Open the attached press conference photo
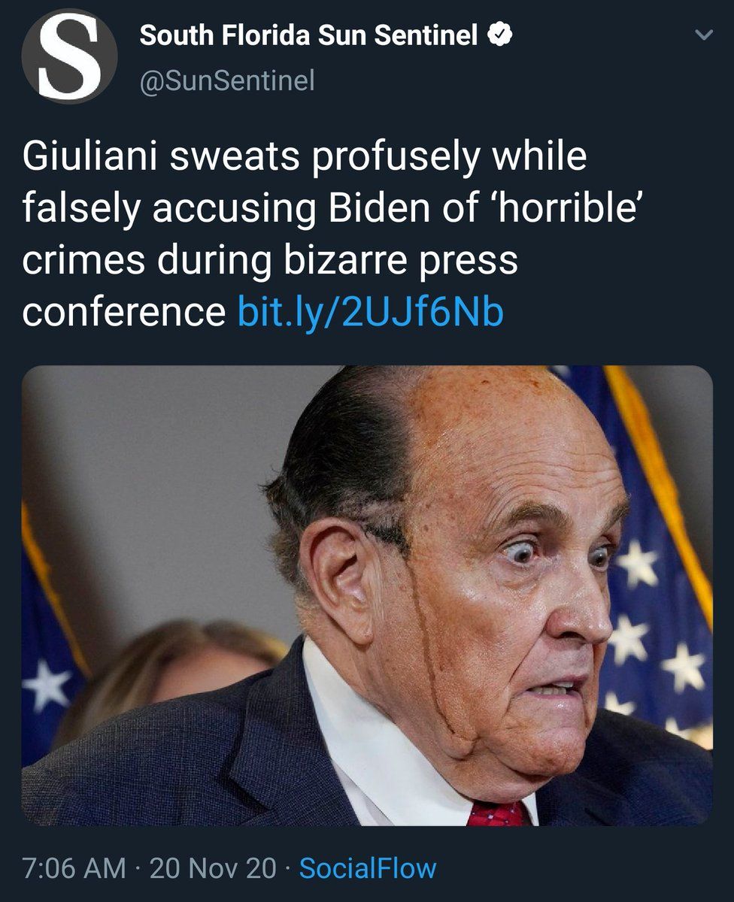Image resolution: width=734 pixels, height=902 pixels. [x=367, y=595]
